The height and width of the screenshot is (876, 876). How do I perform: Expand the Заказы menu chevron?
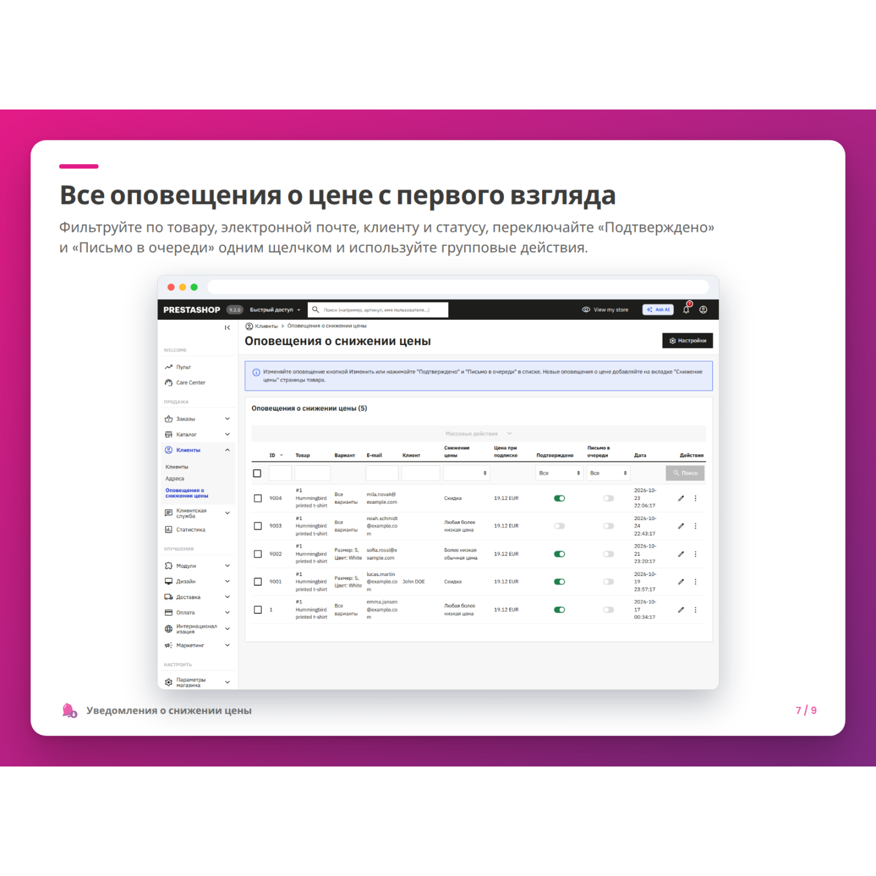click(x=228, y=419)
